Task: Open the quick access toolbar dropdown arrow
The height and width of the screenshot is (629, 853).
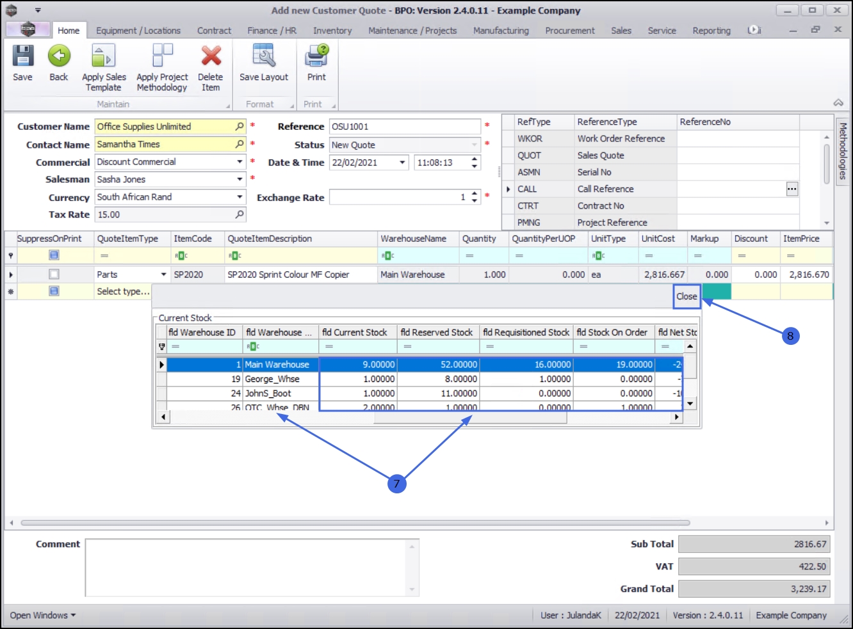Action: pos(38,10)
